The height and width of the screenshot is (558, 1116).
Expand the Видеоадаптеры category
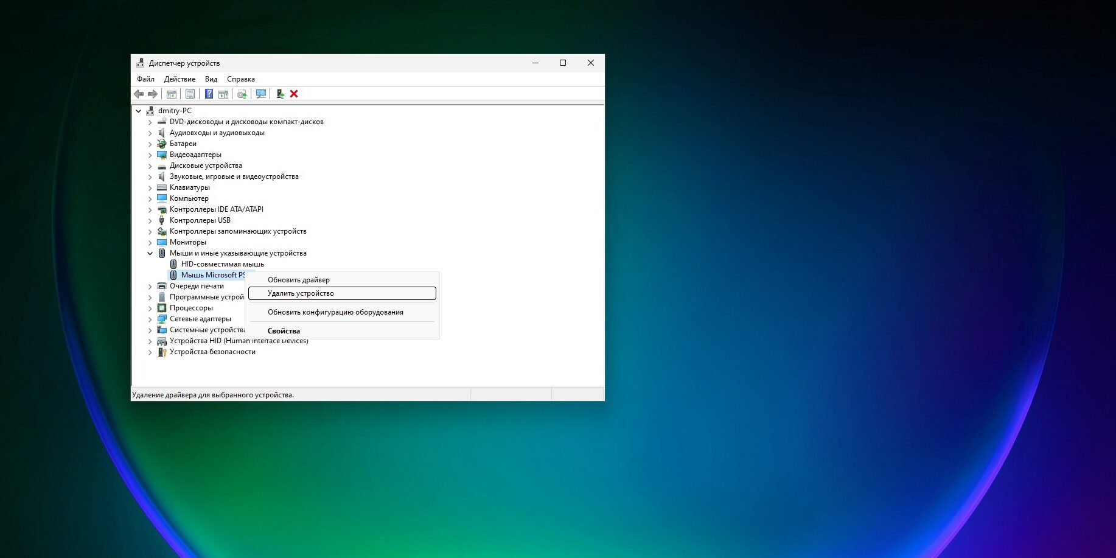coord(150,155)
